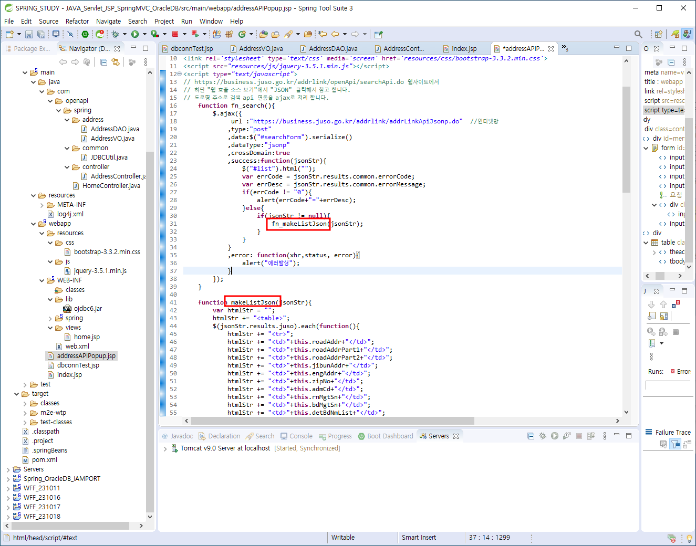Click the red Terminate toolbar icon

click(175, 34)
